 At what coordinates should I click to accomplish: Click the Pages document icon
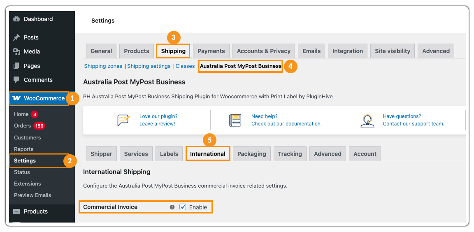(16, 66)
